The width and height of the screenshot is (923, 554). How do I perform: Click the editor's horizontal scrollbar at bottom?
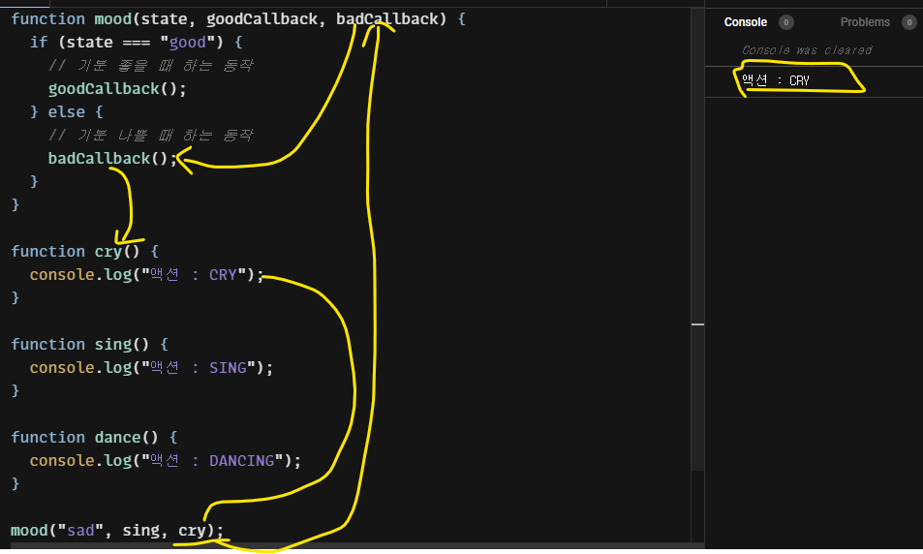[357, 545]
